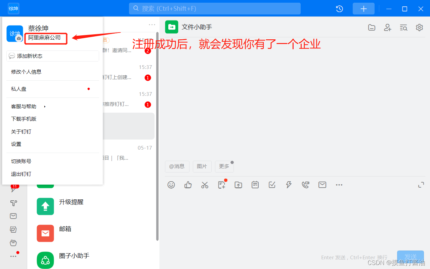Open documents icon in left sidebar

tap(13, 230)
